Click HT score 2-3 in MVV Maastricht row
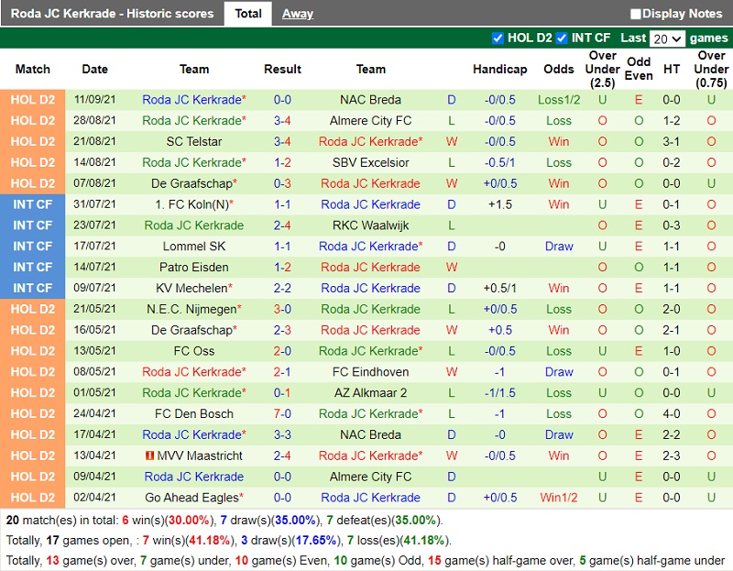This screenshot has height=571, width=733. click(x=671, y=456)
